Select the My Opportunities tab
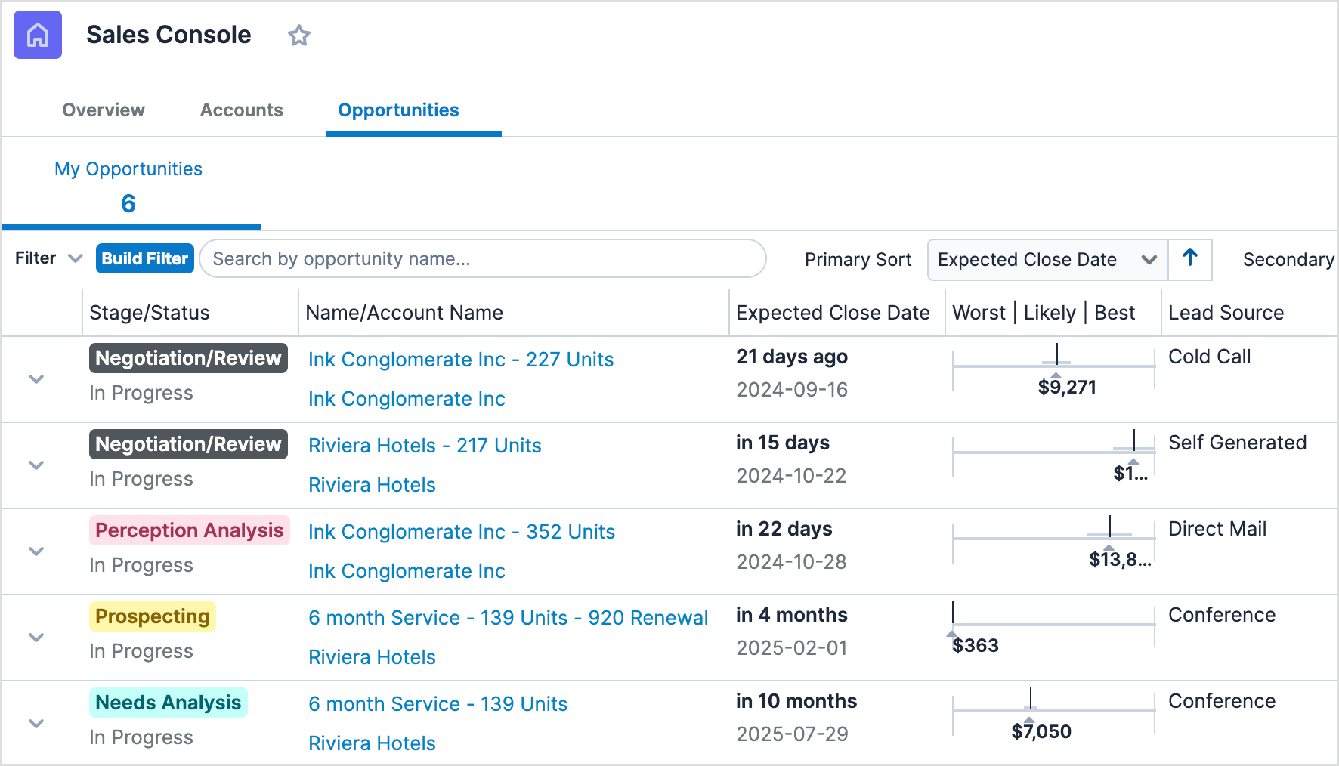 pos(128,186)
